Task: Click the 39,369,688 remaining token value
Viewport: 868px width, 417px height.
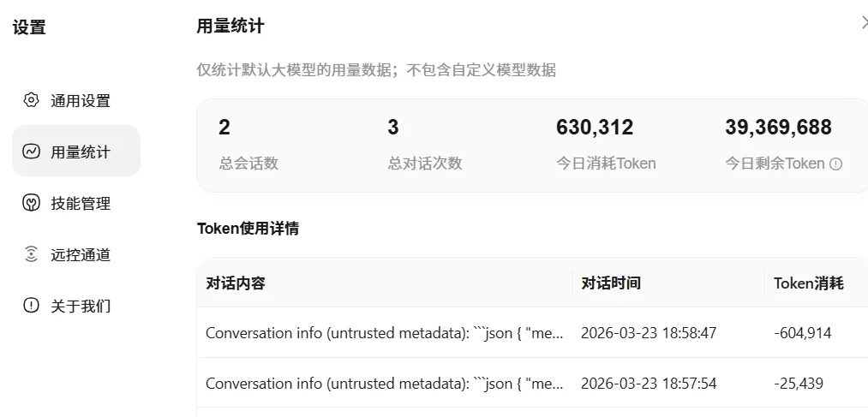Action: pyautogui.click(x=778, y=128)
